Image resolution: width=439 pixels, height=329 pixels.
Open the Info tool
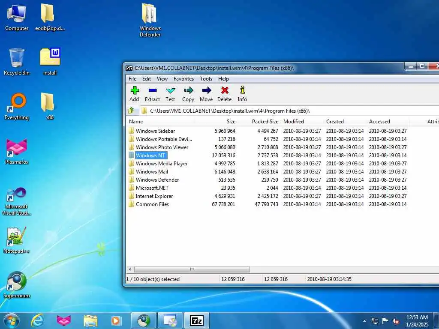243,94
